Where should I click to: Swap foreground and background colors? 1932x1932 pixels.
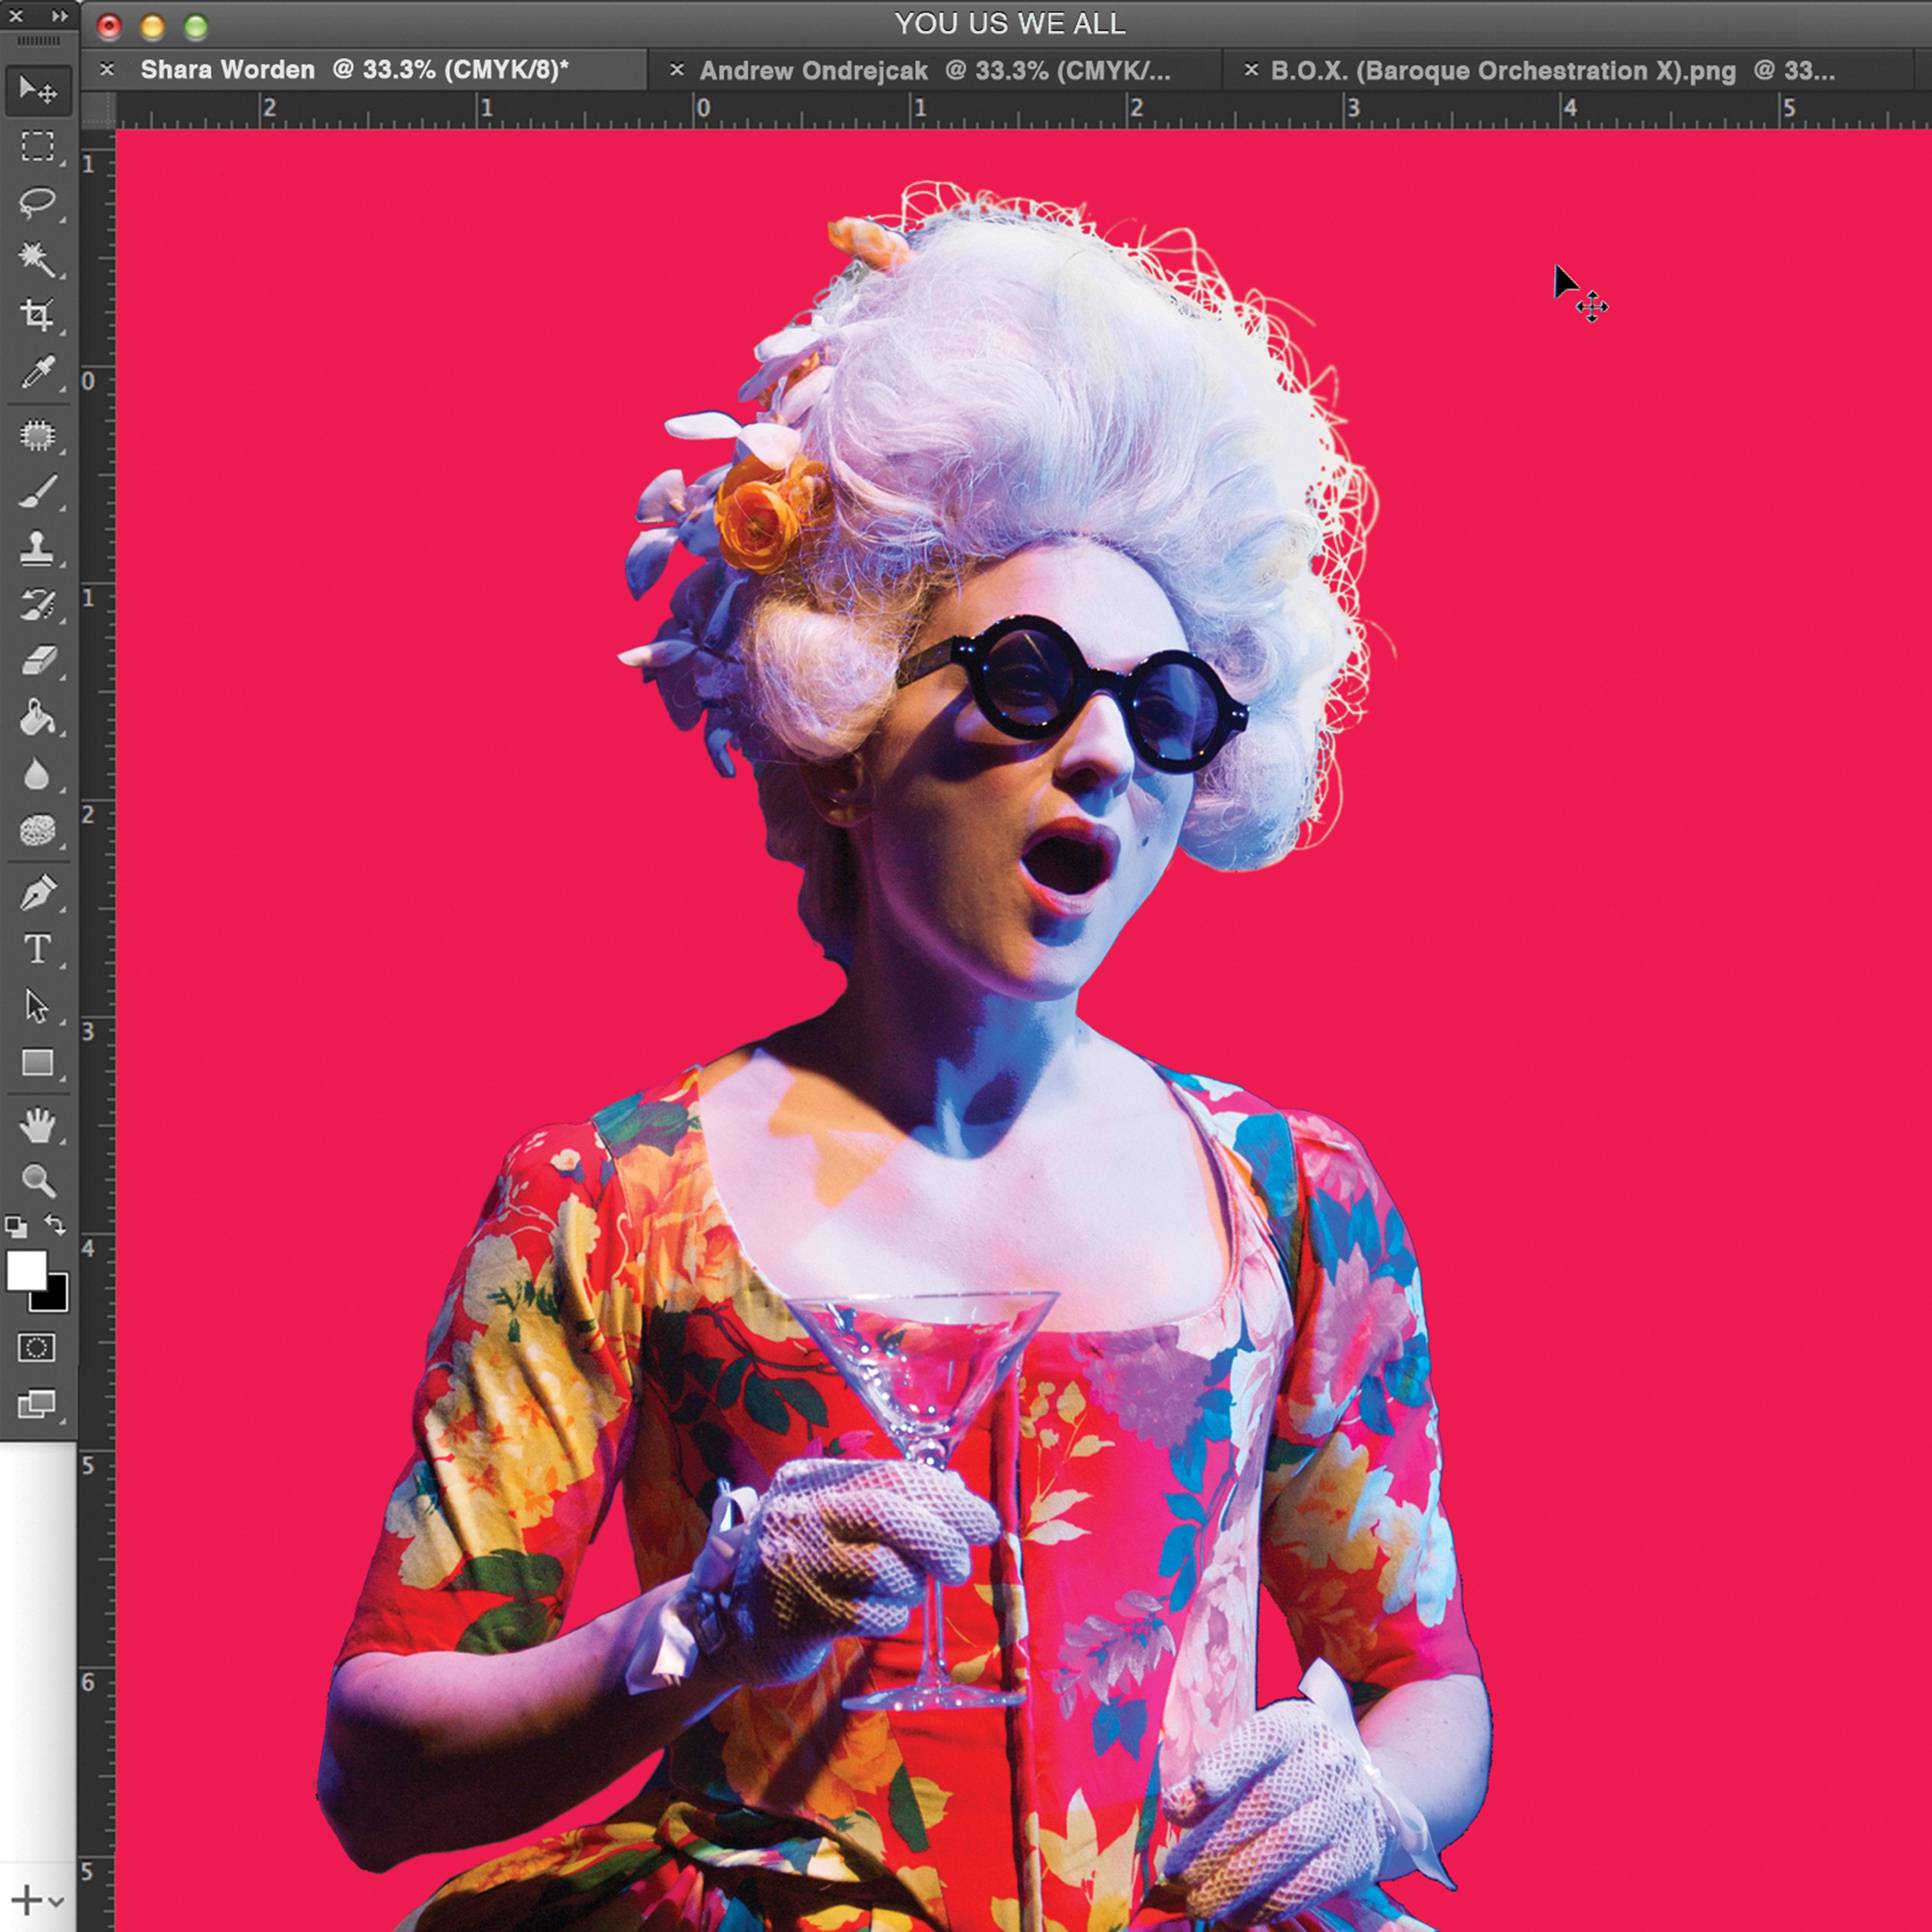click(x=56, y=1224)
